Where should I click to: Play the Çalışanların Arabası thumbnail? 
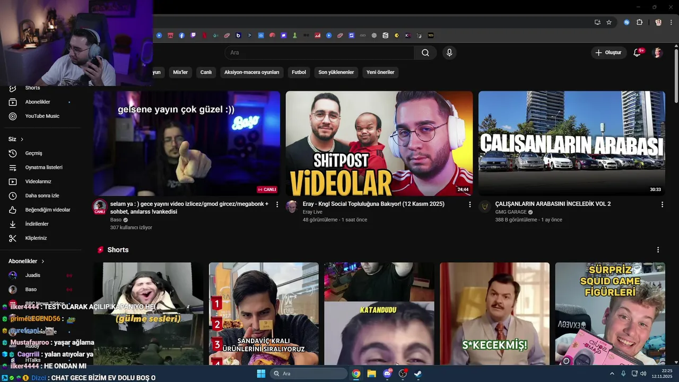572,143
